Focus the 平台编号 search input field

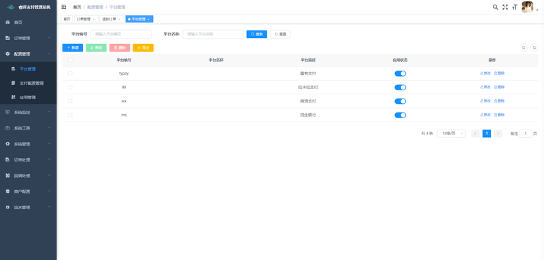pos(121,34)
